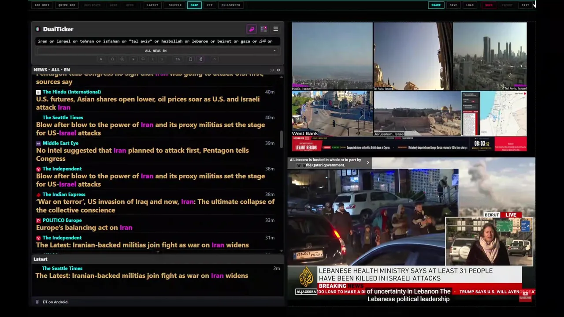564x317 pixels.
Task: Click Add Unit in the top bar
Action: (x=42, y=5)
